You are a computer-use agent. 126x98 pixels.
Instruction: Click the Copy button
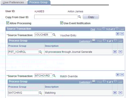pyautogui.click(x=91, y=17)
